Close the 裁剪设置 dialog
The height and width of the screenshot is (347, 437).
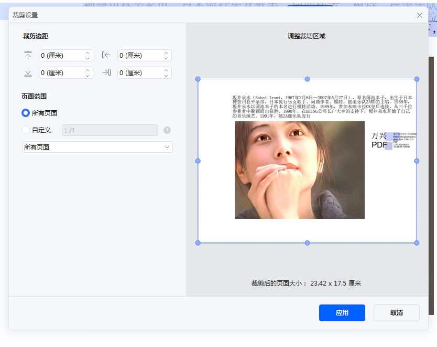[x=419, y=15]
